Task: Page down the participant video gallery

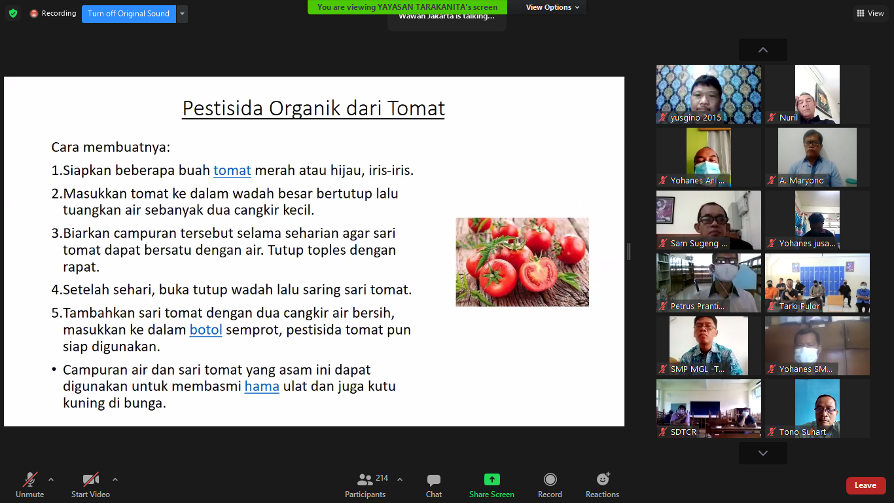Action: point(763,453)
